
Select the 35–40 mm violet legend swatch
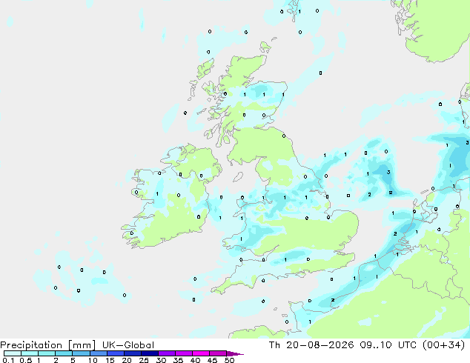click(183, 353)
